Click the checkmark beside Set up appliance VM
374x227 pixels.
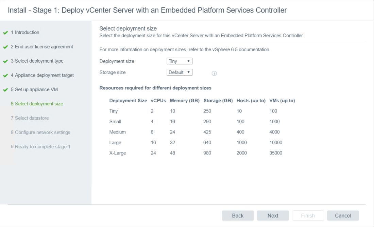tap(5, 90)
